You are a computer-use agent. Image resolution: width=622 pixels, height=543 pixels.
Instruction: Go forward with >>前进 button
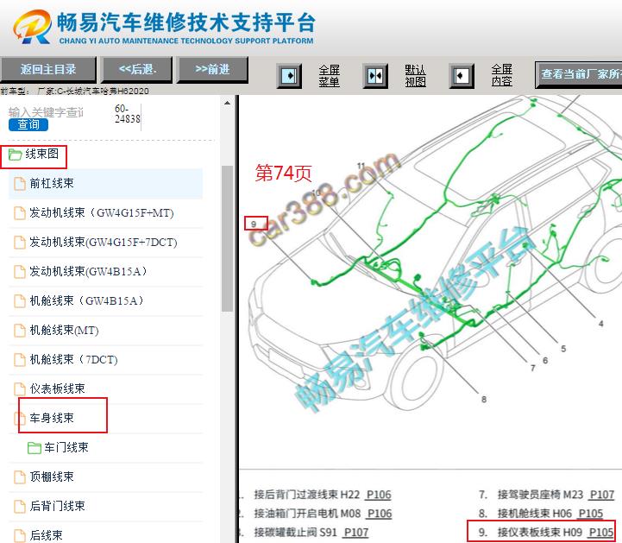click(212, 69)
